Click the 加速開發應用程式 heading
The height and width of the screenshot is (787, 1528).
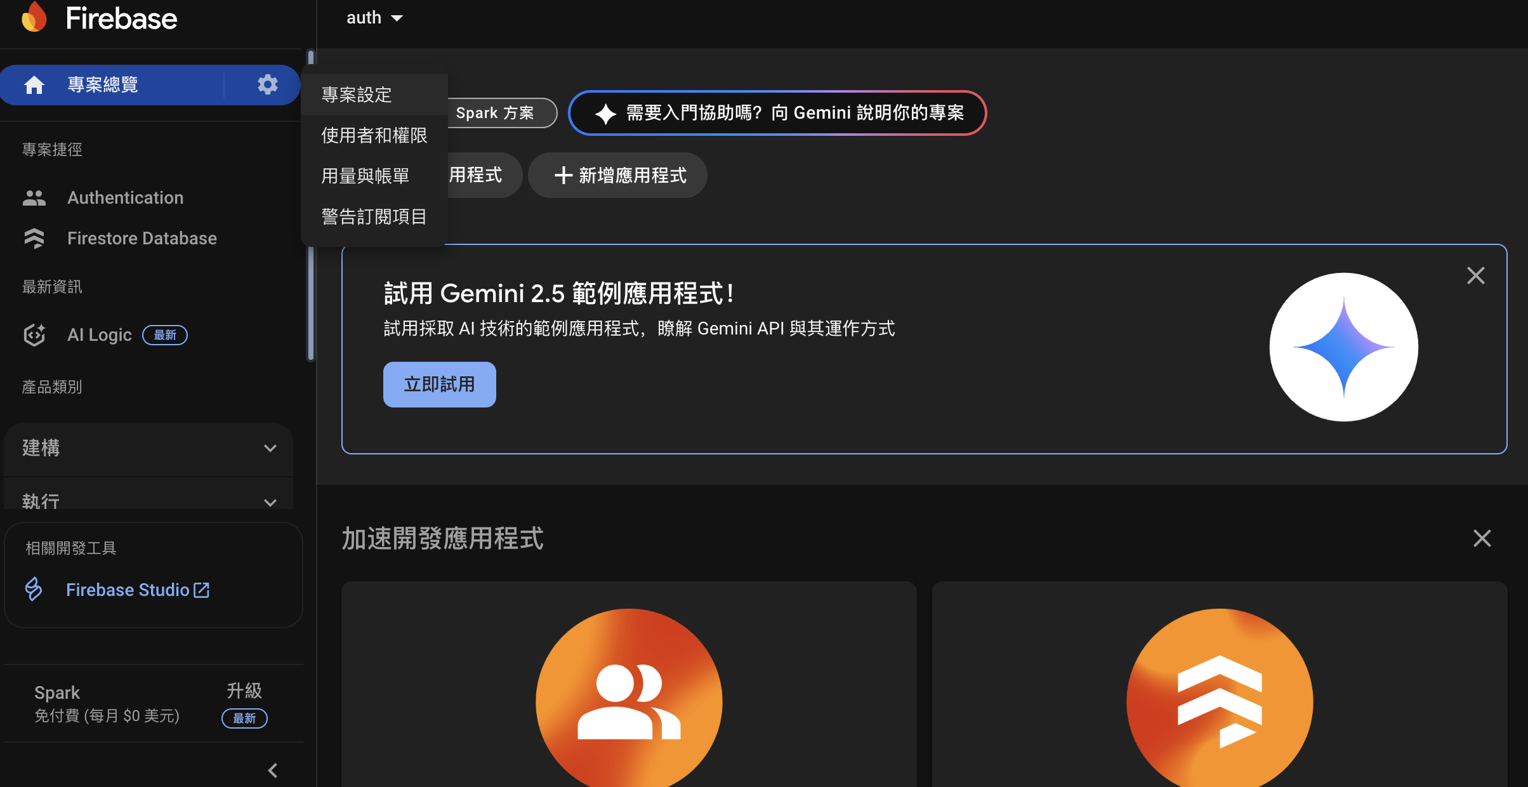tap(443, 538)
